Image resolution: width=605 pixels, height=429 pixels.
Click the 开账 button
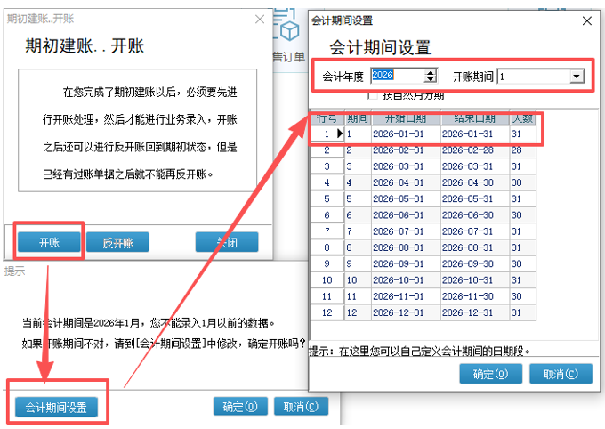pyautogui.click(x=49, y=242)
